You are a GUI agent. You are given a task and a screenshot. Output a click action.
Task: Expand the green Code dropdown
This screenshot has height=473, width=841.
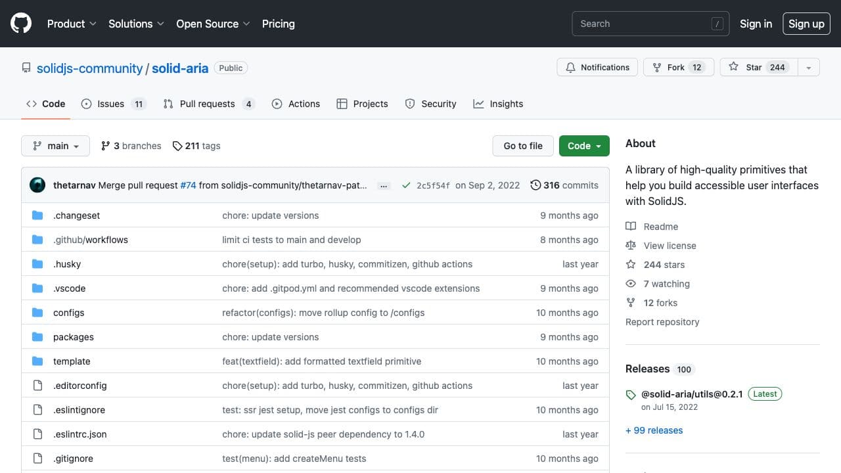coord(584,146)
